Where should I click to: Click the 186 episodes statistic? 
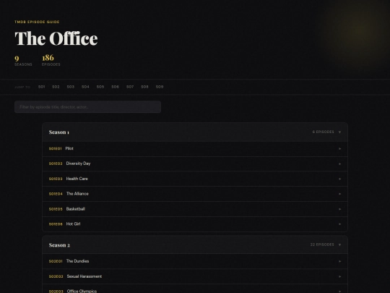pyautogui.click(x=51, y=60)
